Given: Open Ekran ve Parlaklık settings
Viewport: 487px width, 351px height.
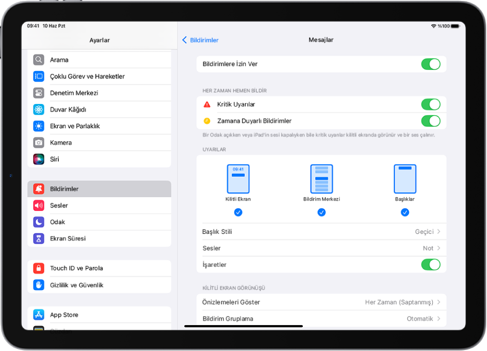Looking at the screenshot, I should (x=99, y=126).
